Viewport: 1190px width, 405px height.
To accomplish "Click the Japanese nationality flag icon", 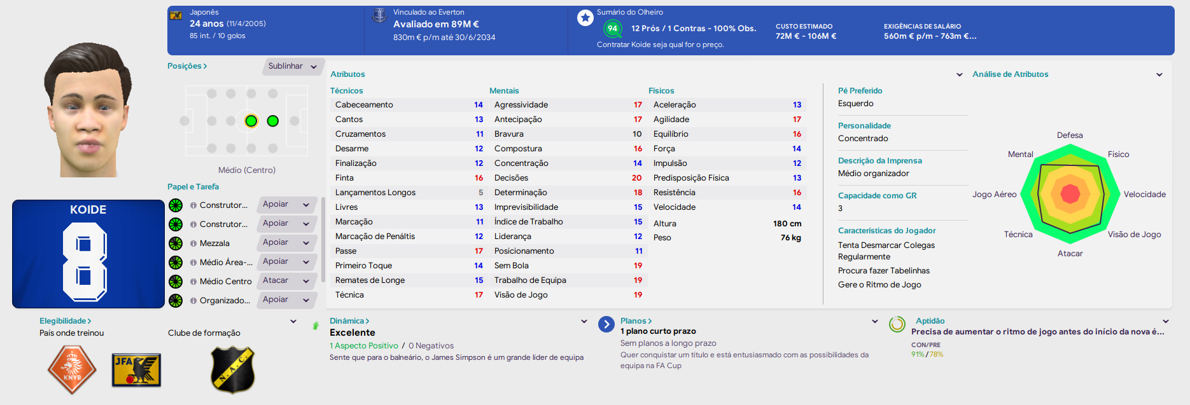I will (176, 15).
